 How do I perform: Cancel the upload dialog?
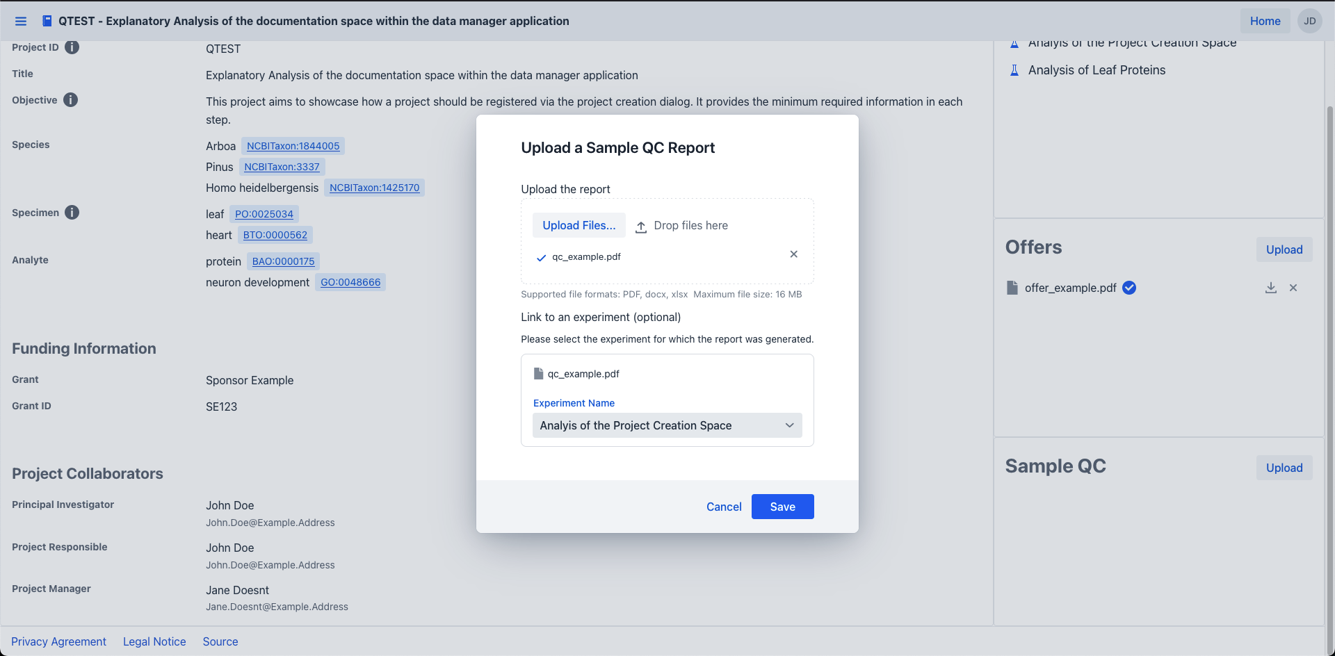pyautogui.click(x=724, y=507)
